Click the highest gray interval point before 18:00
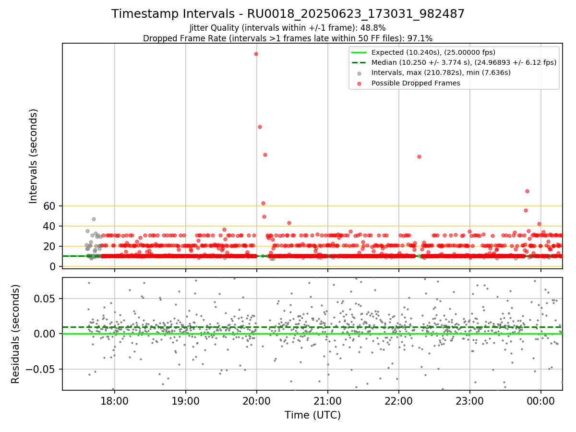This screenshot has width=576, height=432. pyautogui.click(x=94, y=219)
